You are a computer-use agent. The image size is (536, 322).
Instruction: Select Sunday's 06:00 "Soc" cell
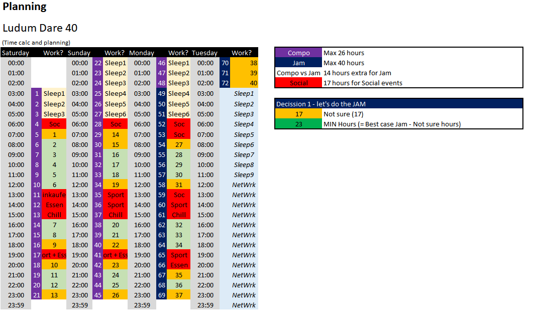116,124
